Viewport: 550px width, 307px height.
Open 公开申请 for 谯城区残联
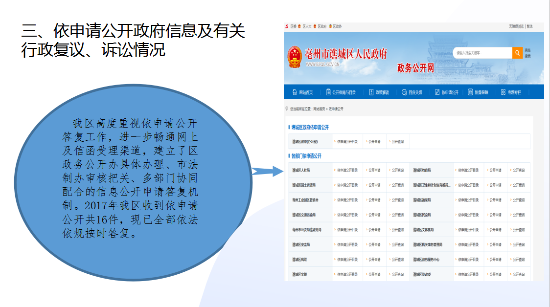tap(374, 260)
